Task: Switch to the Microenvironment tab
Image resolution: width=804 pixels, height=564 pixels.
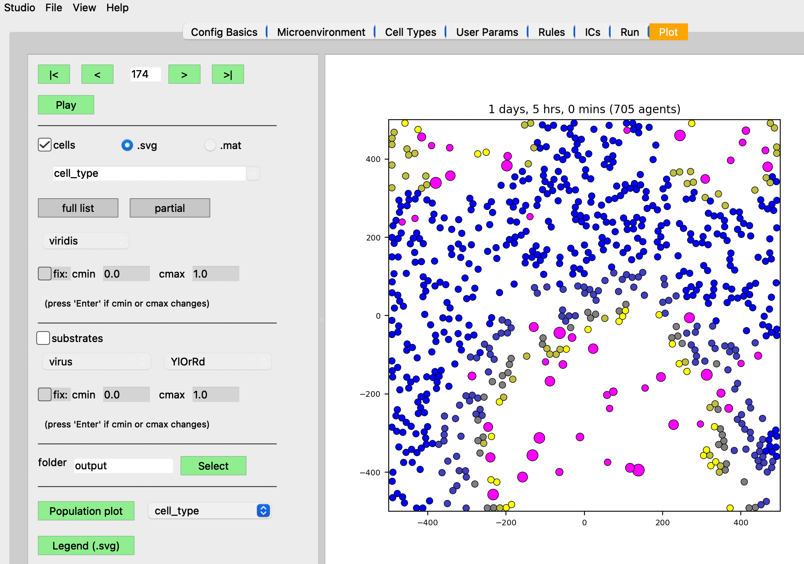Action: [x=321, y=32]
